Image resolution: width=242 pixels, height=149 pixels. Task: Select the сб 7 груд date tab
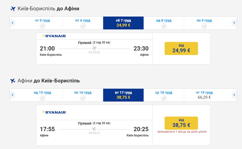coord(123,23)
